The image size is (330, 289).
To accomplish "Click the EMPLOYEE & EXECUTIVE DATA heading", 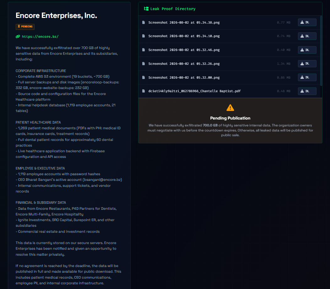I will [x=40, y=169].
